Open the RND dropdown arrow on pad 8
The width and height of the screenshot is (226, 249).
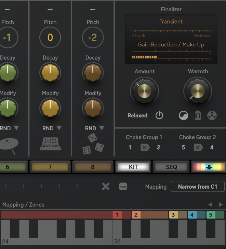[102, 128]
